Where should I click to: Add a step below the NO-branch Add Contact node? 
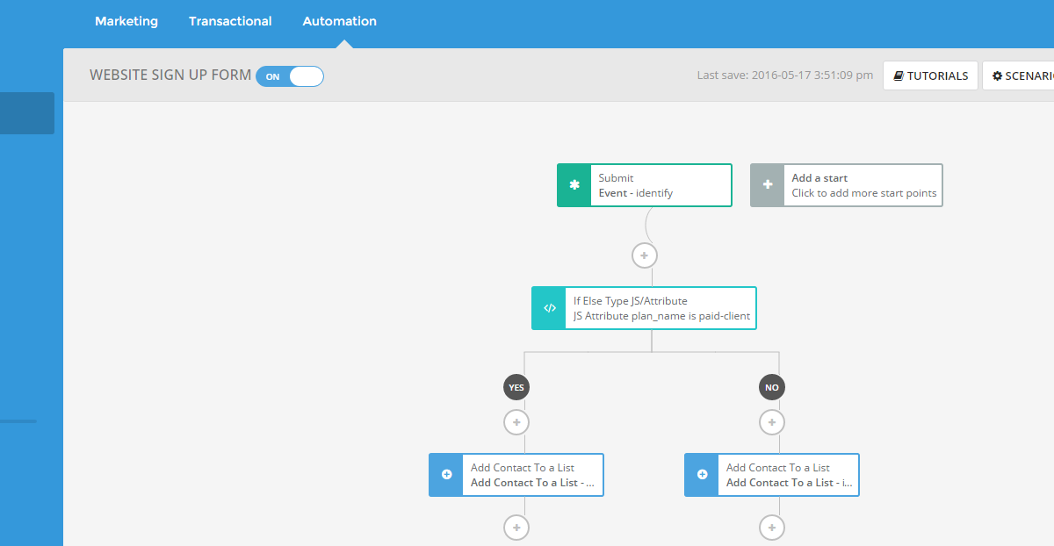(772, 528)
